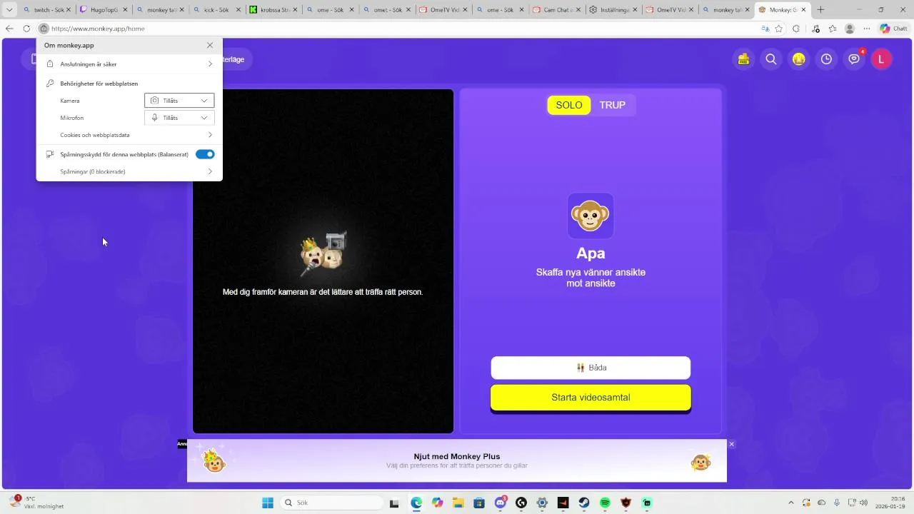Open the browser profile icon

point(850,29)
